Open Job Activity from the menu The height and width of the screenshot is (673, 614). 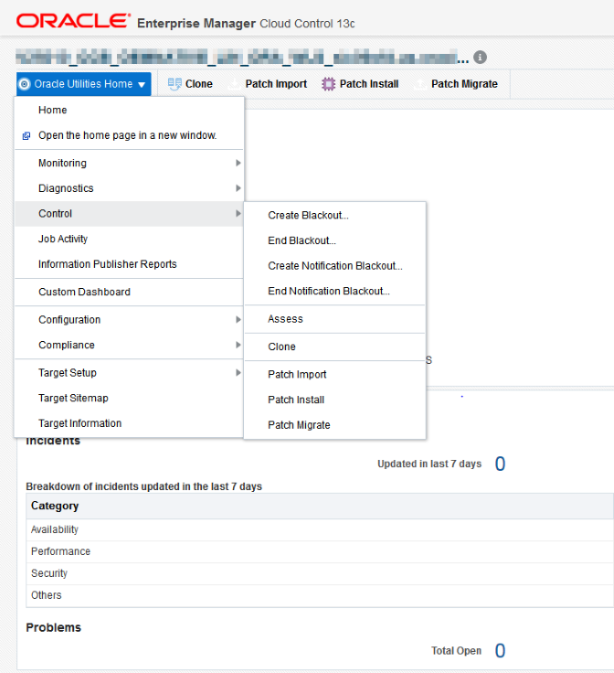(129, 239)
